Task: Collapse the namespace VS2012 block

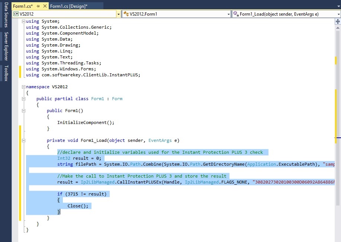Action: point(23,87)
